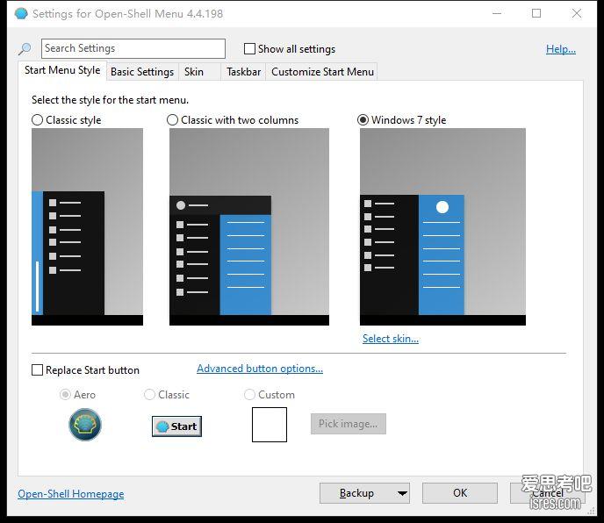Pick the Aero button radio option

pyautogui.click(x=65, y=394)
